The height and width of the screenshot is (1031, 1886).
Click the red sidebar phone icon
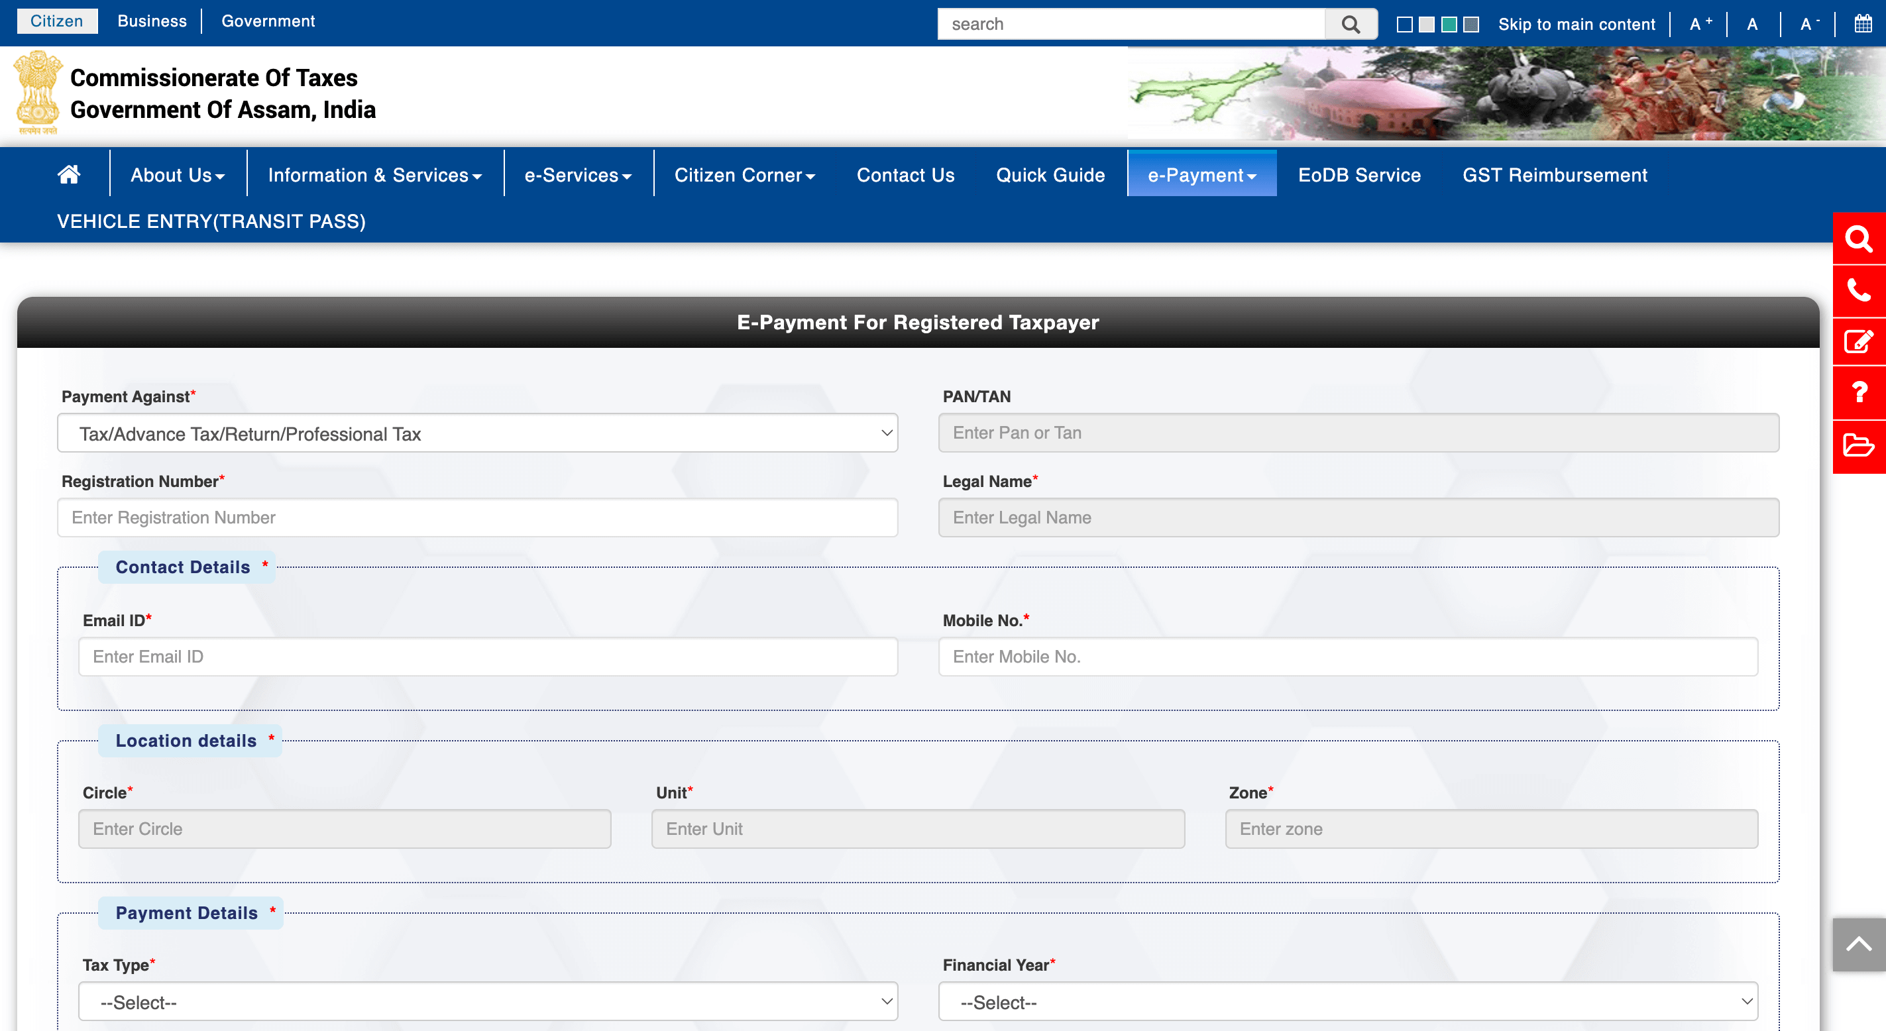(1858, 291)
